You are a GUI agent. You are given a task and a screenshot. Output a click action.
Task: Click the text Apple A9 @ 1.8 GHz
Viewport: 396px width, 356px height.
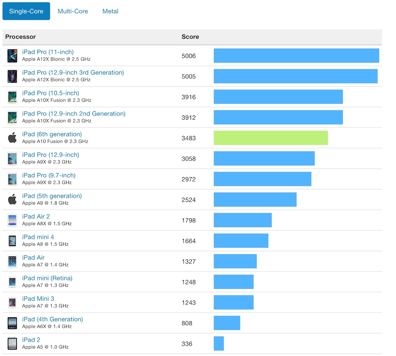(45, 203)
